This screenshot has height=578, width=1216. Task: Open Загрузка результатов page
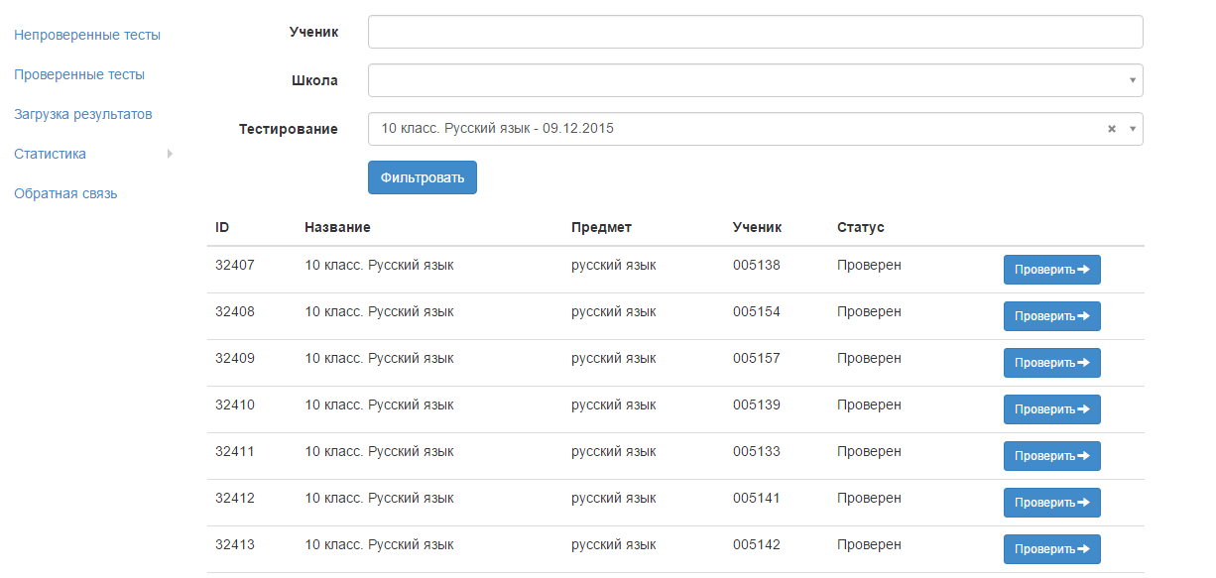pyautogui.click(x=83, y=114)
